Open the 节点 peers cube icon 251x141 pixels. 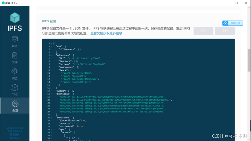click(x=15, y=87)
